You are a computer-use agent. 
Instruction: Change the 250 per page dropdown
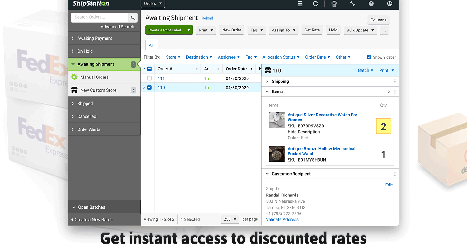point(230,219)
